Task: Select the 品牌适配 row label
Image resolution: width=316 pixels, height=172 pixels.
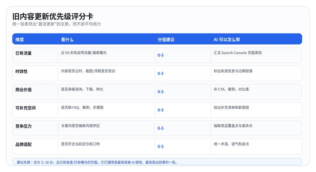Action: 24,144
